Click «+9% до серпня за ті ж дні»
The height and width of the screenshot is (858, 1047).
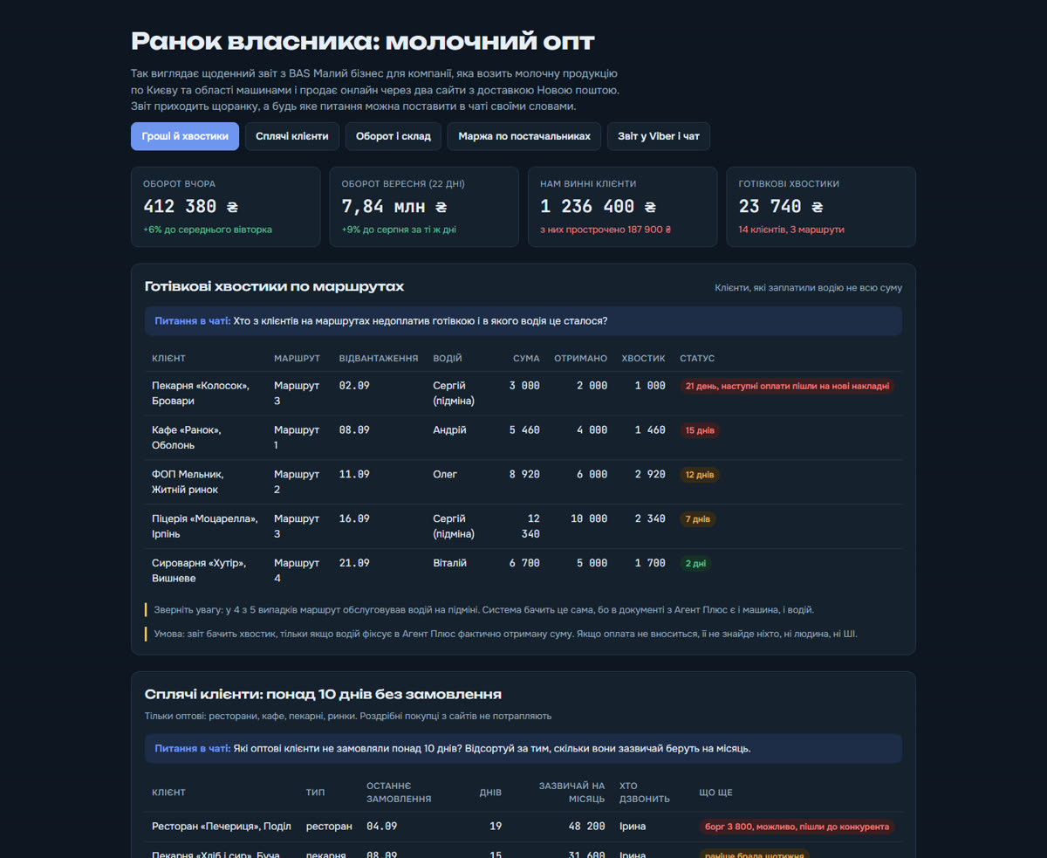(x=399, y=230)
